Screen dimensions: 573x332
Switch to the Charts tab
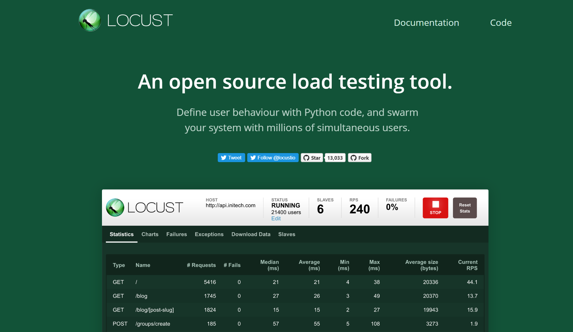click(x=150, y=234)
